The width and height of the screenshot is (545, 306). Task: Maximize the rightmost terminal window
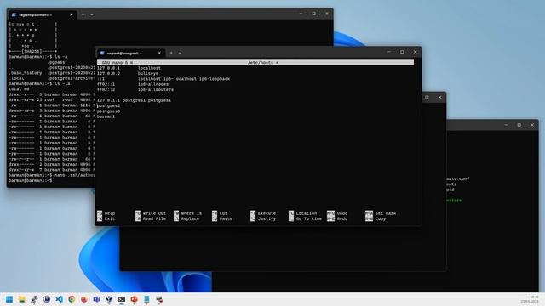tap(519, 125)
